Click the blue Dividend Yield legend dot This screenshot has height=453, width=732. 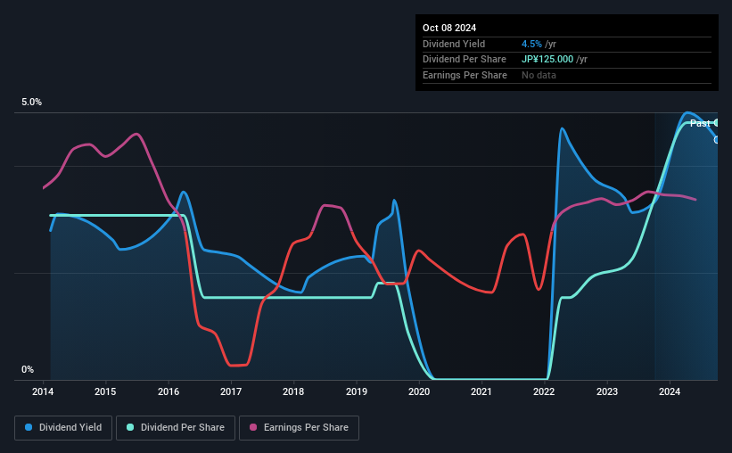[29, 427]
